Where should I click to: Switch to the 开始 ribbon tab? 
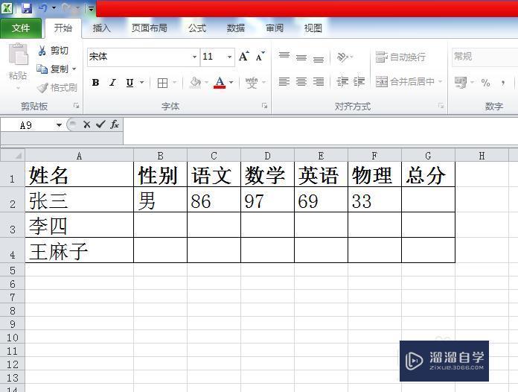[63, 28]
